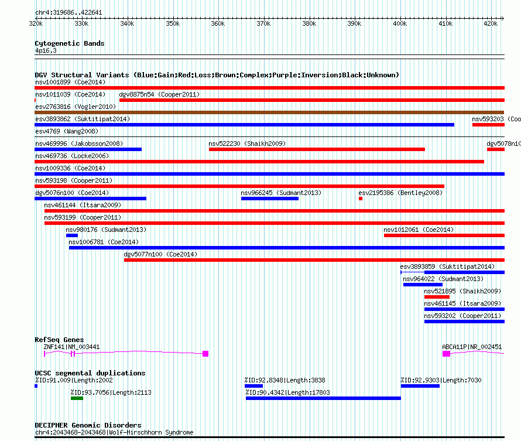This screenshot has width=521, height=441.
Task: Open variant nsv521895 (Shaikh2009) label
Action: (x=462, y=292)
